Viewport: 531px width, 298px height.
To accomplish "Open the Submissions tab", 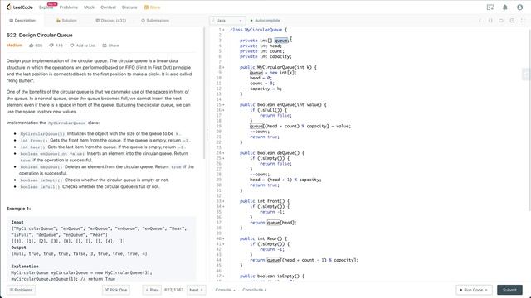I will pos(155,21).
